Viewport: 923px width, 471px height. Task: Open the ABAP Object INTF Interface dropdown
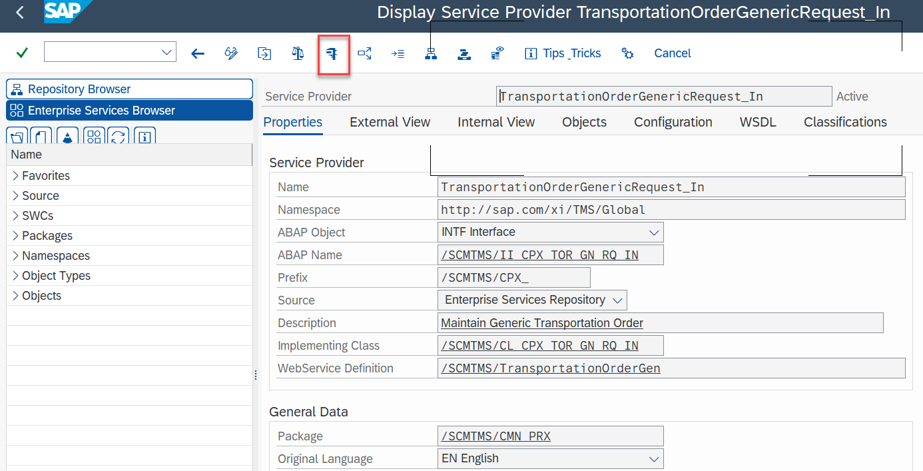click(654, 232)
